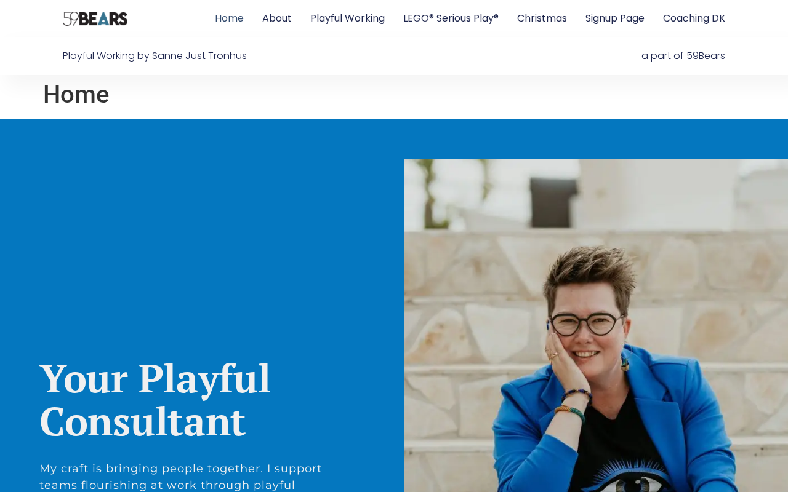
Task: Click the 'a part of 59Bears' text
Action: (x=683, y=56)
